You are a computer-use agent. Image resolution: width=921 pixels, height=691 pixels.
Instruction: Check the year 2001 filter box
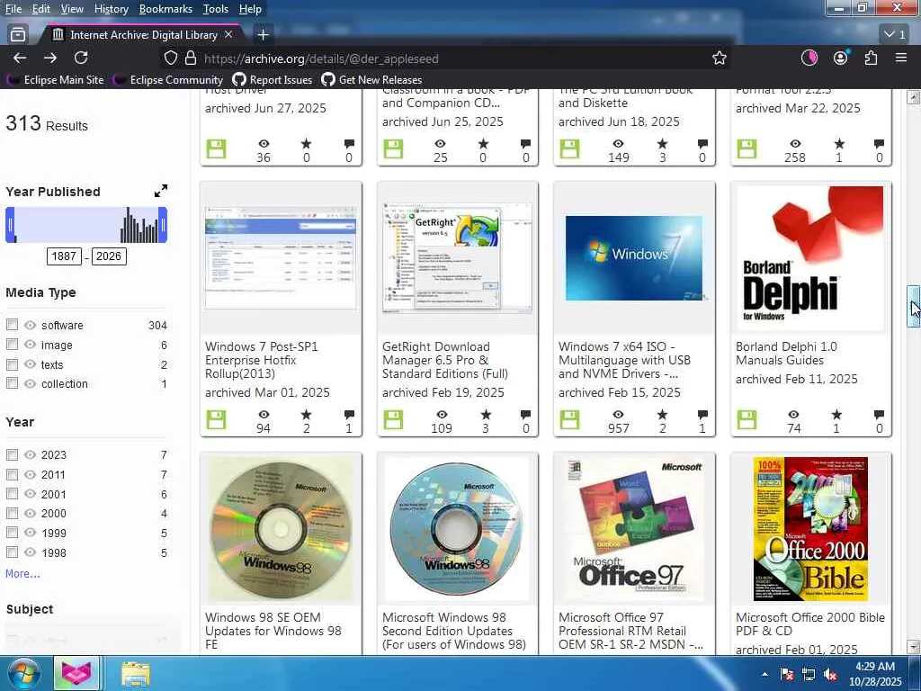pyautogui.click(x=12, y=494)
